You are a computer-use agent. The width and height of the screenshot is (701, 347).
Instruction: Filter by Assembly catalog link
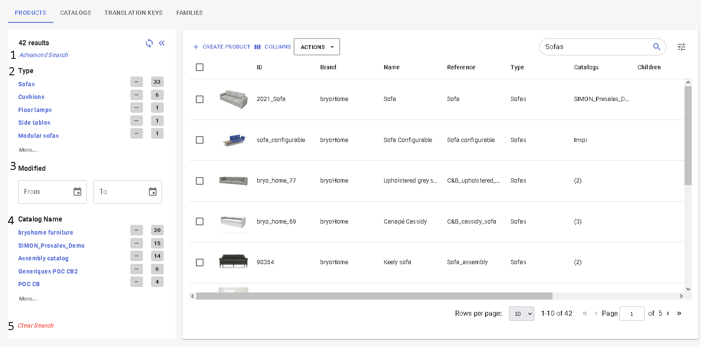(x=43, y=258)
